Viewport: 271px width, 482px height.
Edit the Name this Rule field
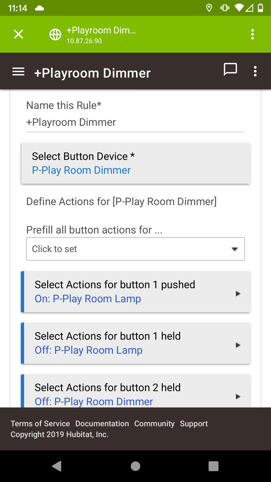(x=135, y=123)
